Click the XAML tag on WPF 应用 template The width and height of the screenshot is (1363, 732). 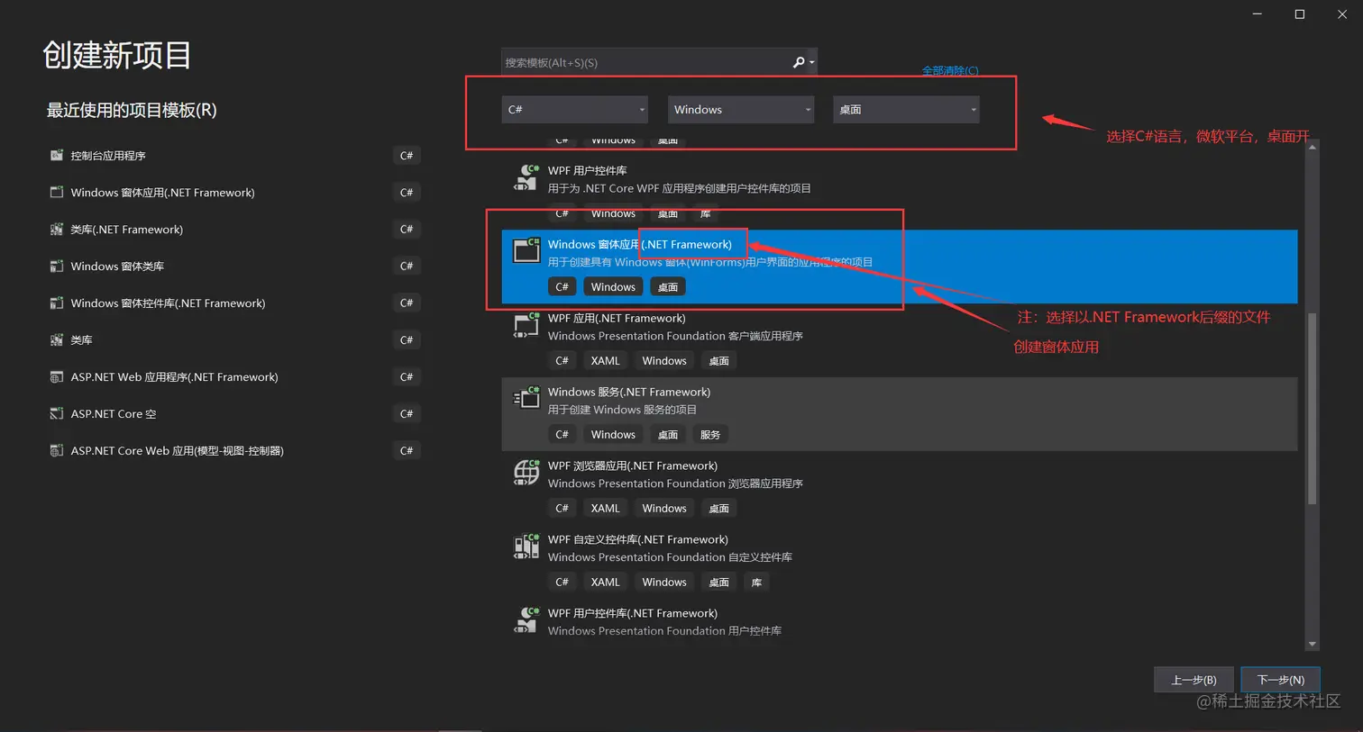pyautogui.click(x=605, y=360)
